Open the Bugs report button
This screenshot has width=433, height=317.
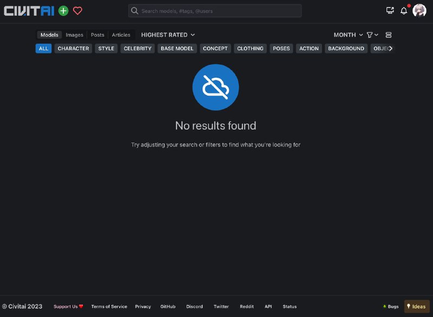pyautogui.click(x=391, y=307)
